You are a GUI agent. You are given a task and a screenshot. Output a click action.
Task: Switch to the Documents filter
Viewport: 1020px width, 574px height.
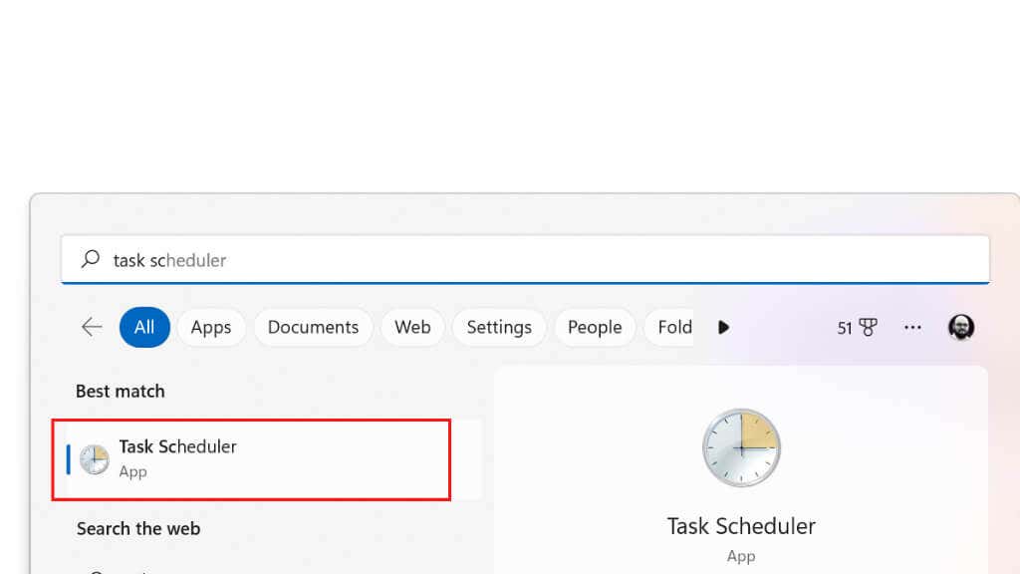tap(313, 327)
